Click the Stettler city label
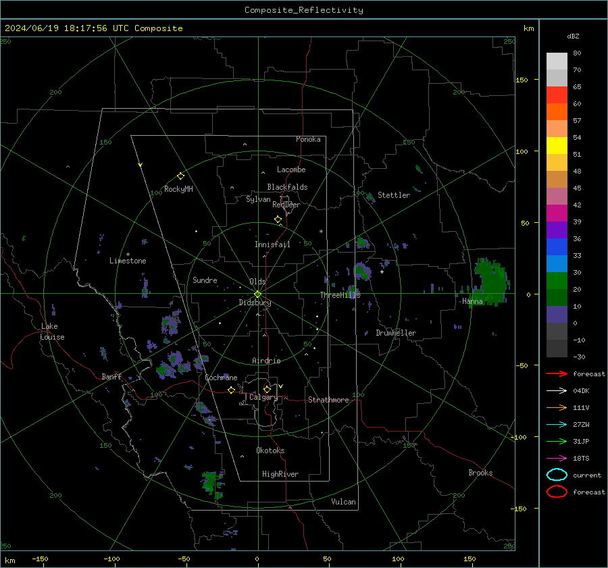Image resolution: width=608 pixels, height=568 pixels. [x=394, y=195]
